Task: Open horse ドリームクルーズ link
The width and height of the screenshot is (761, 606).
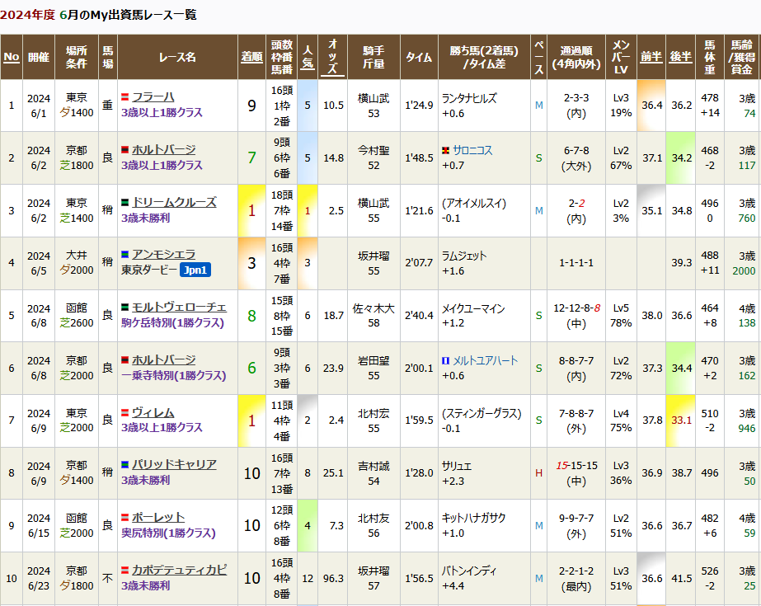Action: tap(174, 202)
